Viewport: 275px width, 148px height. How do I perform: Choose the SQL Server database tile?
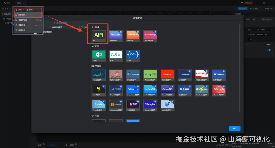116,76
